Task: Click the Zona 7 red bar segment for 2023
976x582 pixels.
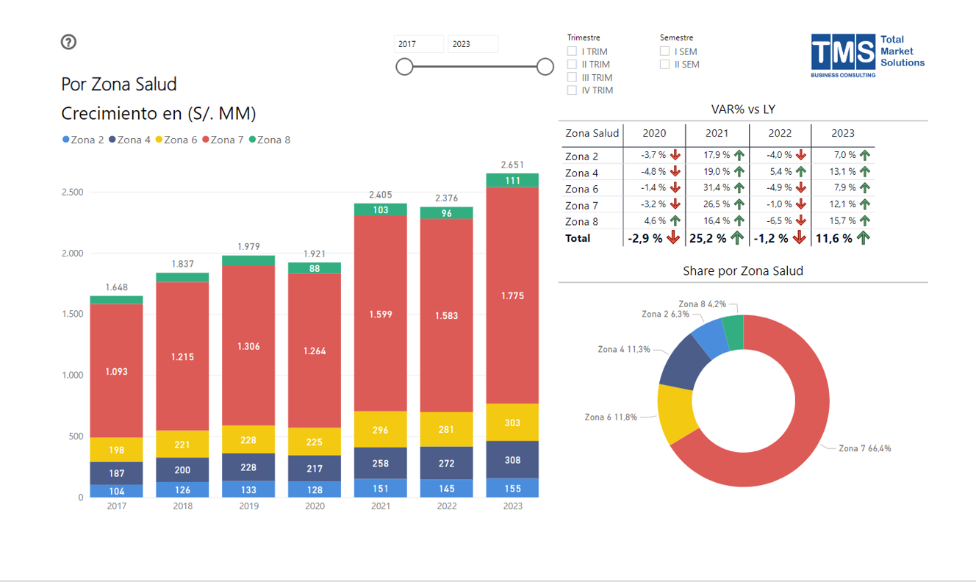Action: click(512, 295)
